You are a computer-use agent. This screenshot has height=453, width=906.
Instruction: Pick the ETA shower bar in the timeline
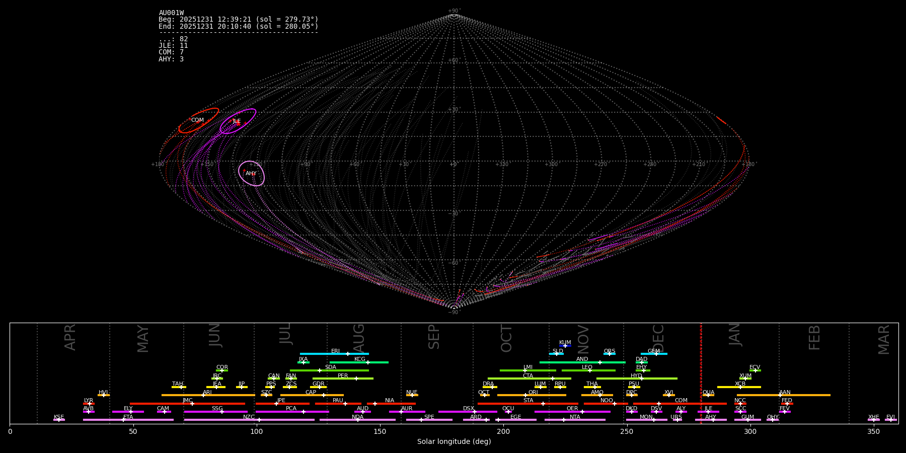tap(128, 420)
